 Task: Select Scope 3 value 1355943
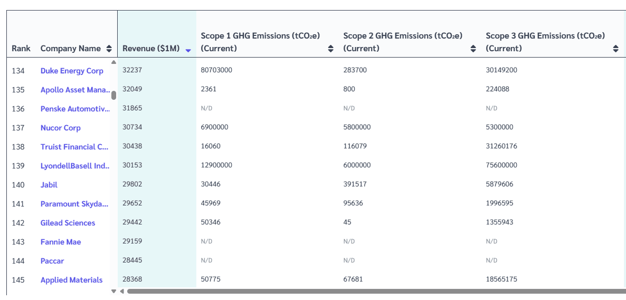(x=499, y=222)
